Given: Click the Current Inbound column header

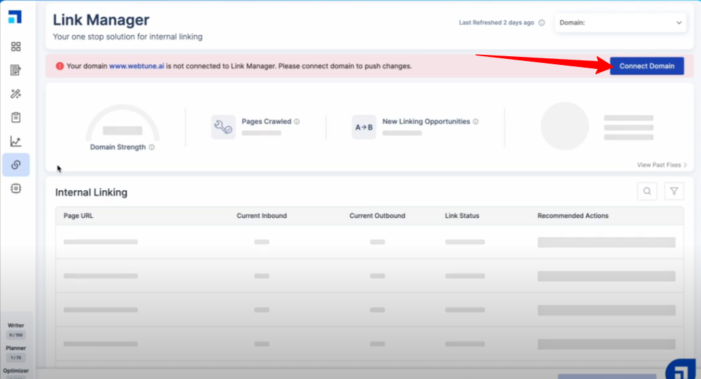Looking at the screenshot, I should coord(261,216).
